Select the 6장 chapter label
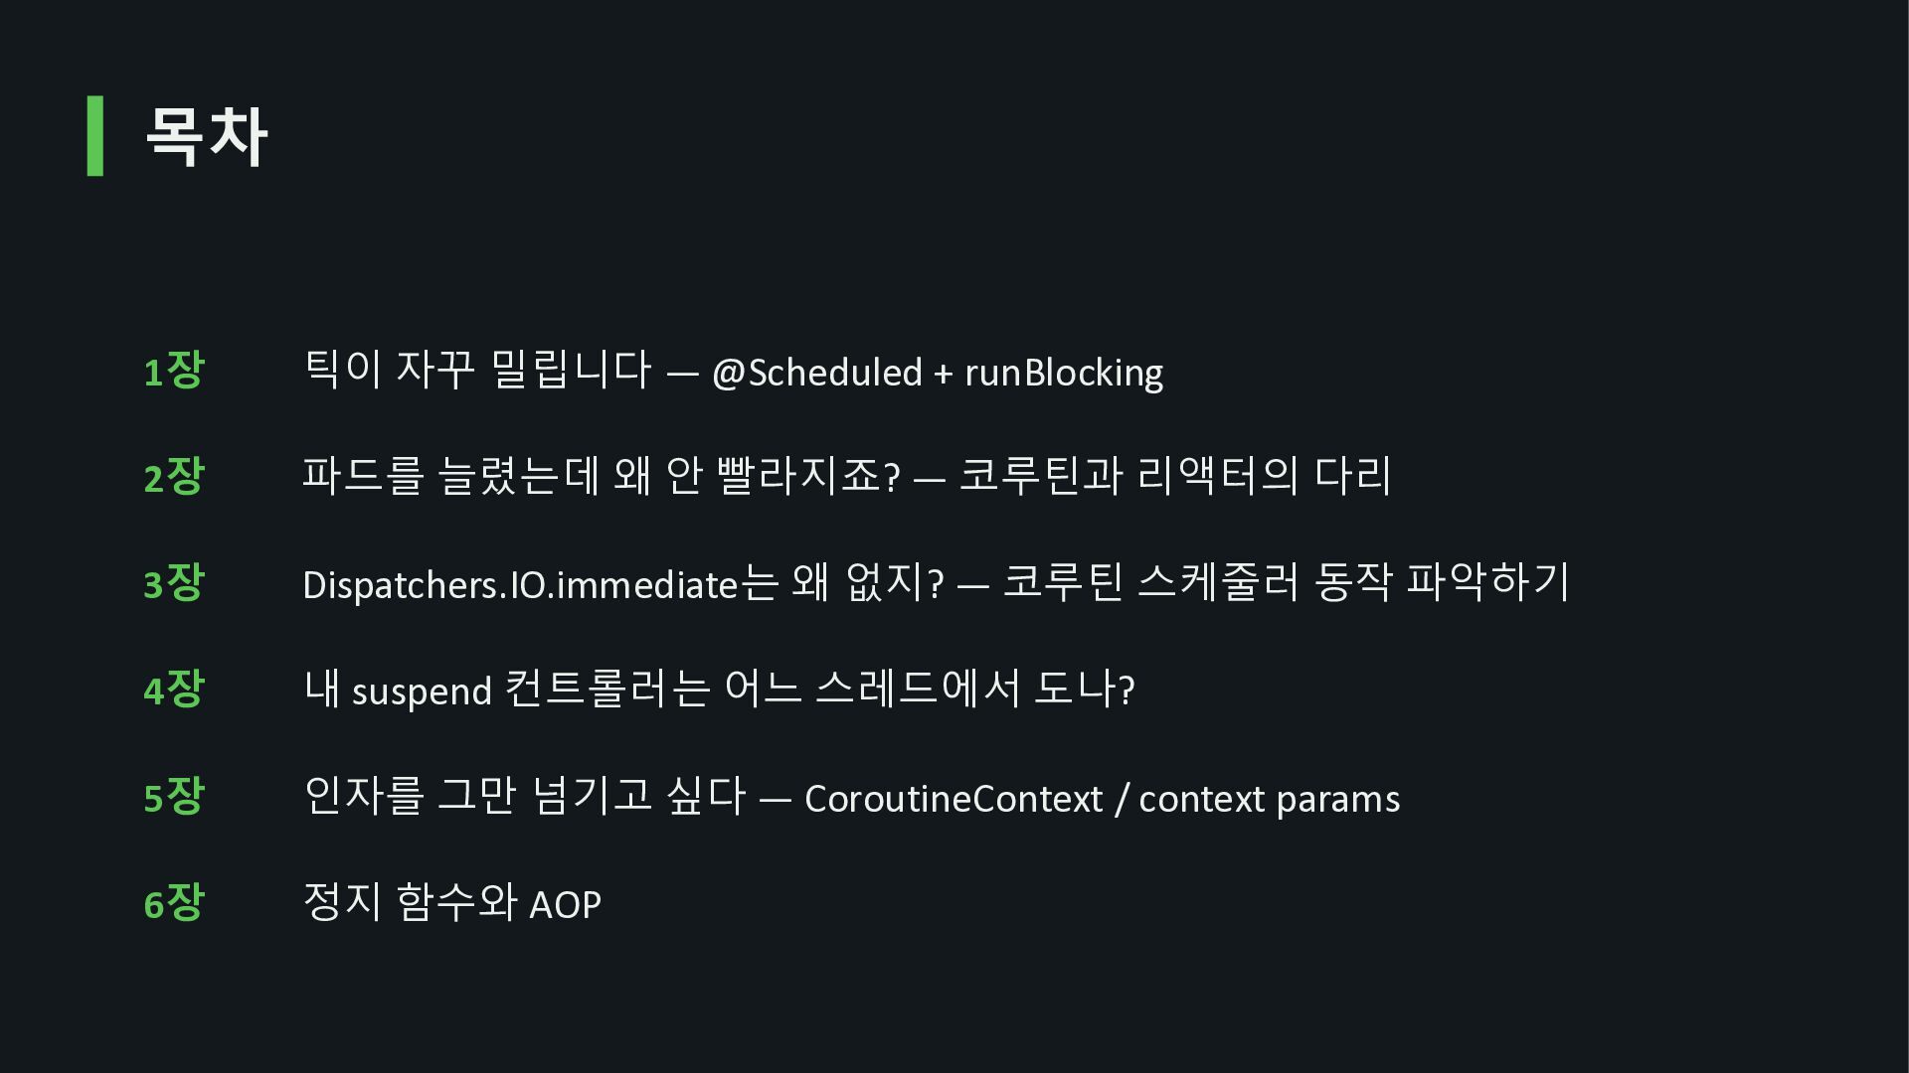This screenshot has width=1909, height=1073. click(174, 903)
